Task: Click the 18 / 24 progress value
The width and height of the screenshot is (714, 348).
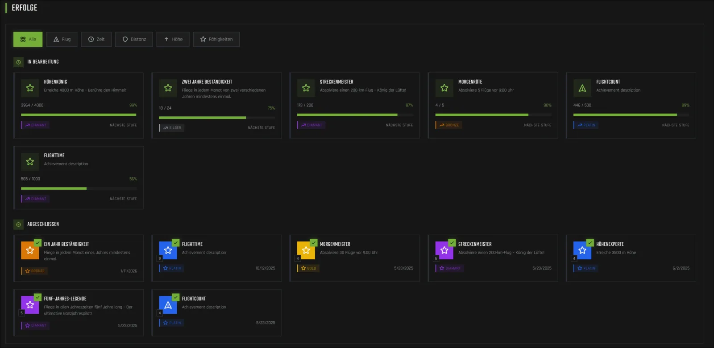Action: click(165, 108)
